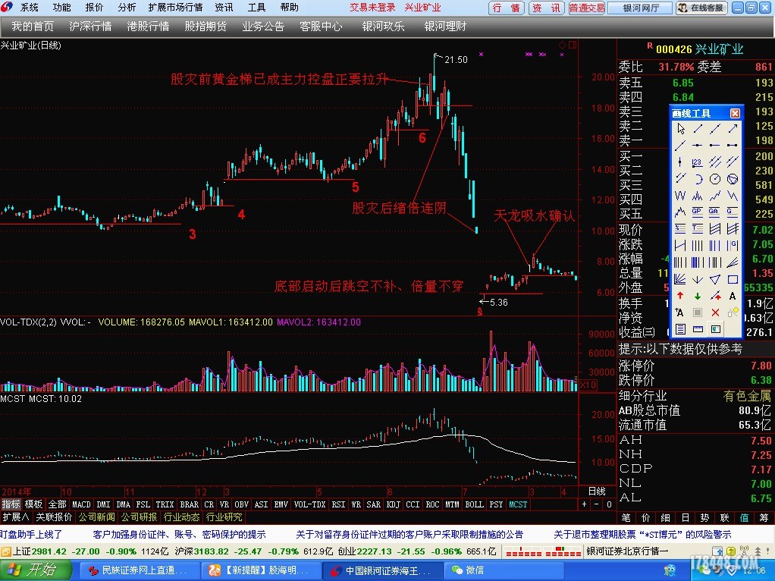Open 股指期货 navigation tab
This screenshot has width=775, height=581.
[206, 27]
